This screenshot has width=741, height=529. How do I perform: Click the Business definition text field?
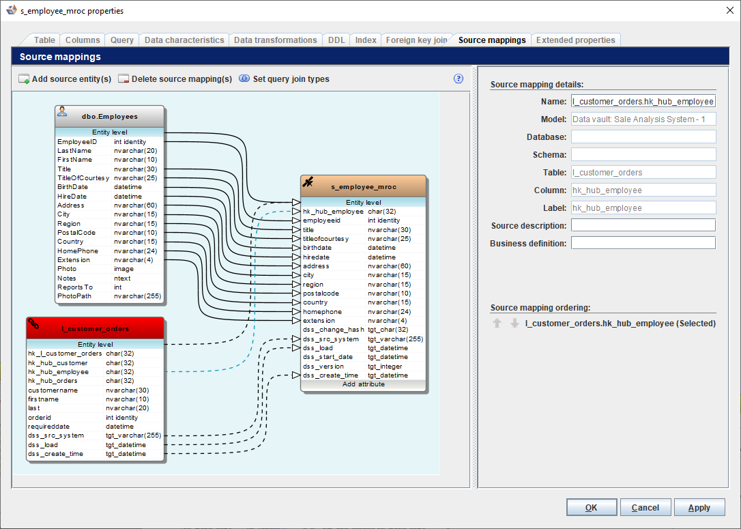[x=643, y=243]
